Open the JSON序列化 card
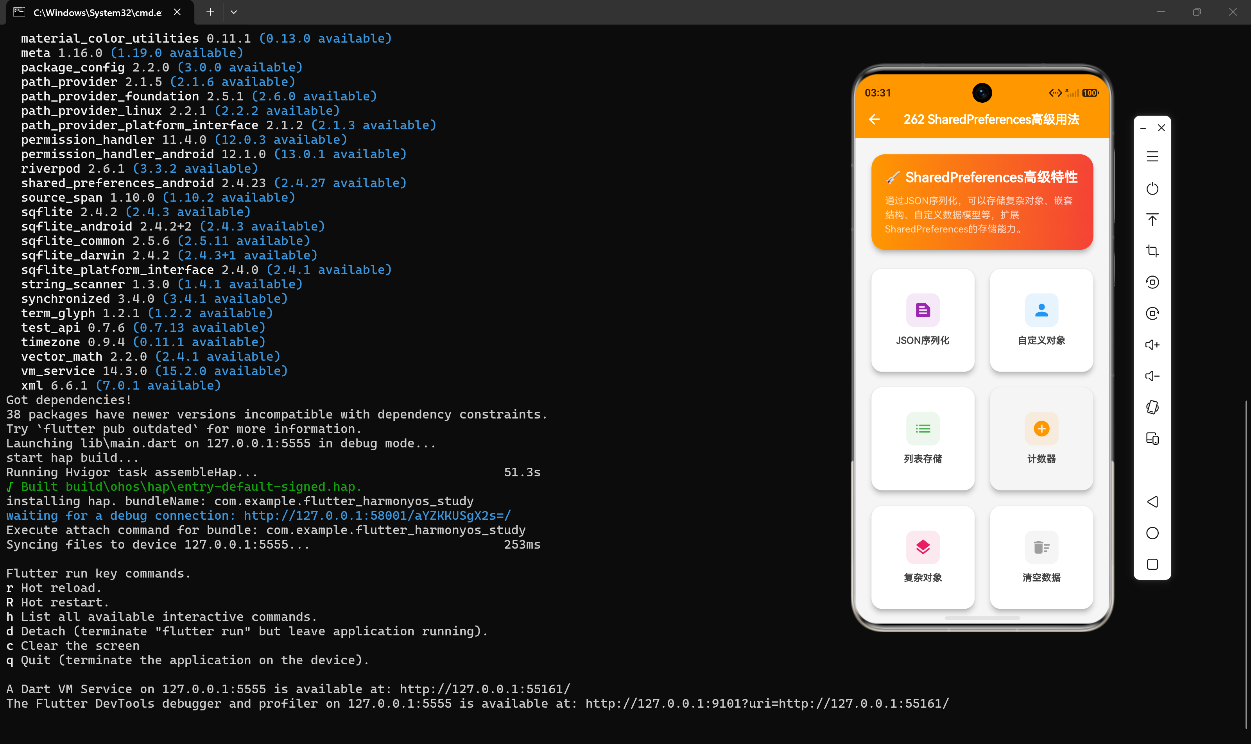This screenshot has width=1251, height=744. [x=923, y=320]
